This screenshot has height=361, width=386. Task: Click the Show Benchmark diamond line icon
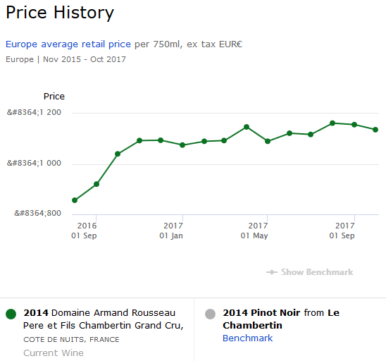tap(272, 272)
